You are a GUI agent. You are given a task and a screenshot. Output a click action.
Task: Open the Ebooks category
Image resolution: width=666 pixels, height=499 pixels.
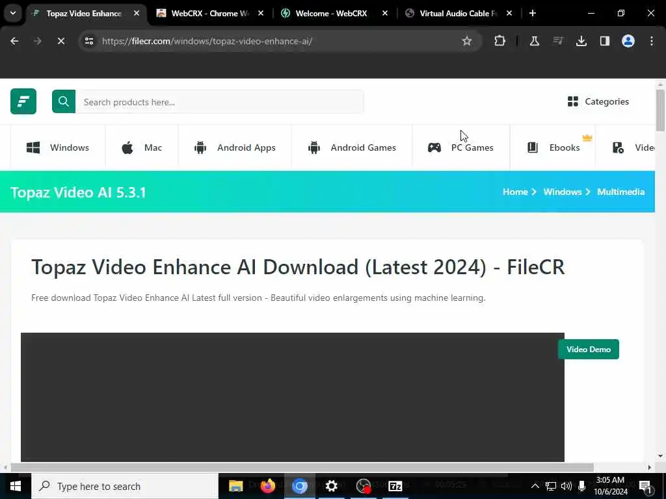point(553,147)
